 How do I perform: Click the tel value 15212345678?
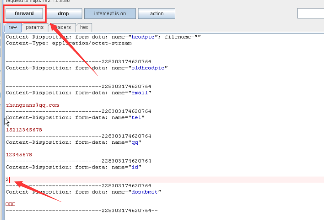[x=24, y=130]
